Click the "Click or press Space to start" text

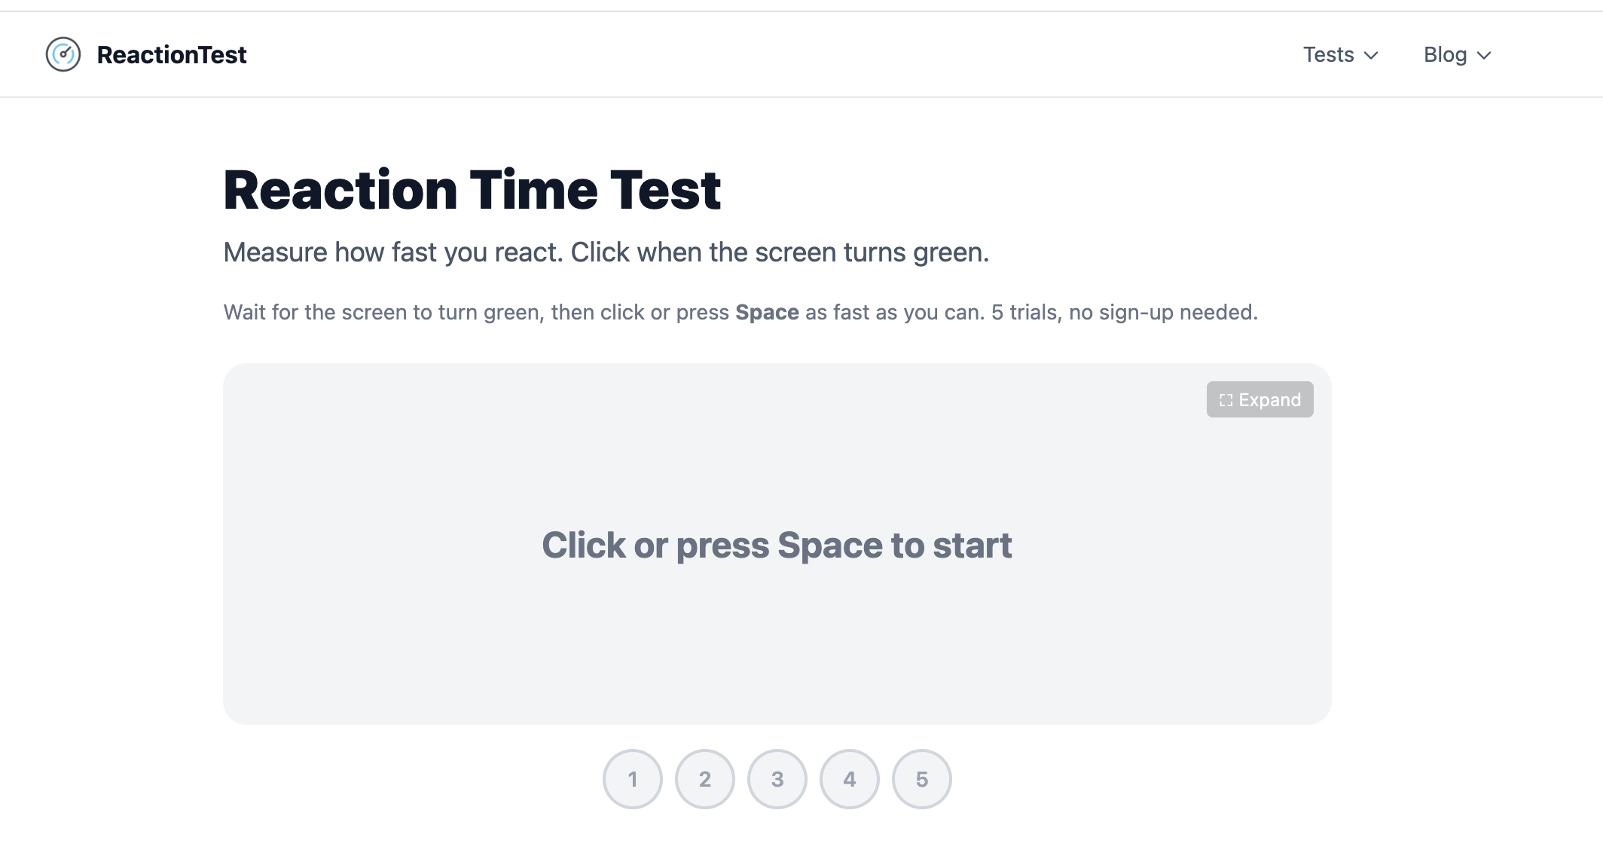click(777, 545)
